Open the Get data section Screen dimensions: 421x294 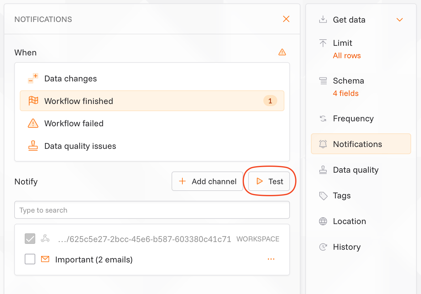click(x=361, y=20)
